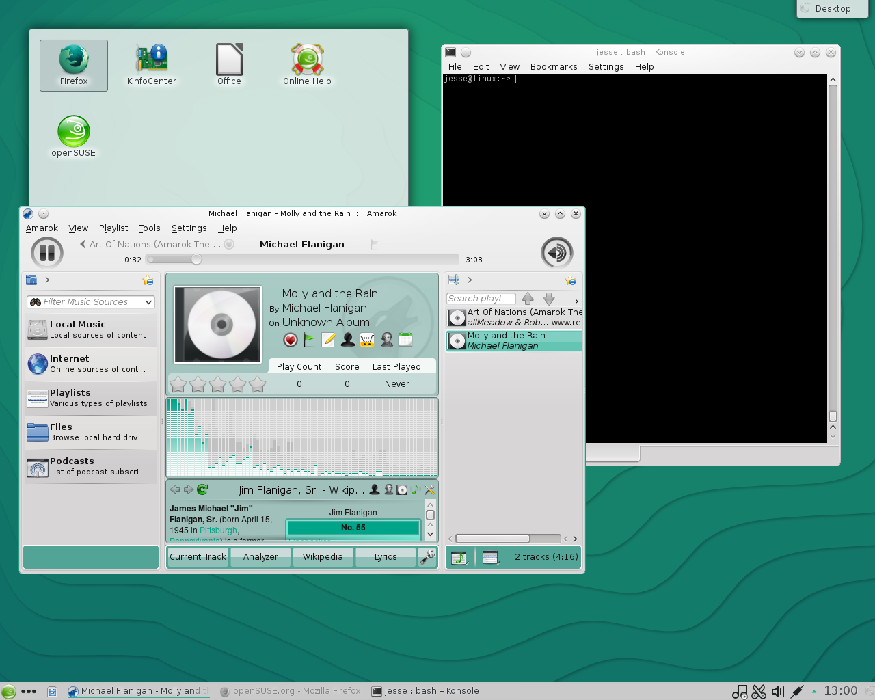
Task: Love the current track with heart icon
Action: (x=291, y=340)
